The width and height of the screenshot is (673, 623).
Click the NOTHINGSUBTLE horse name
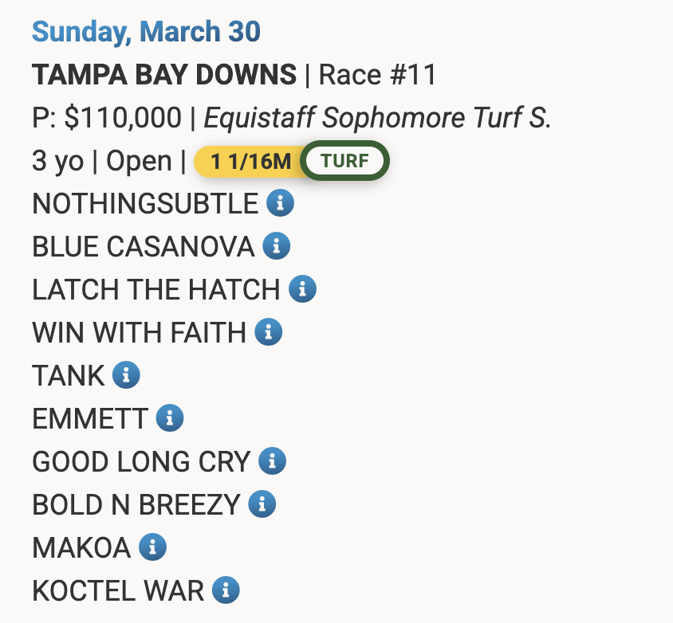point(145,204)
